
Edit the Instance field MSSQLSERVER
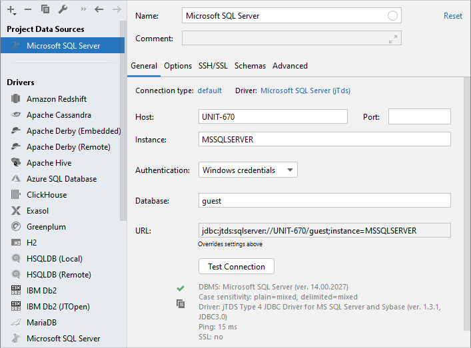tap(324, 139)
